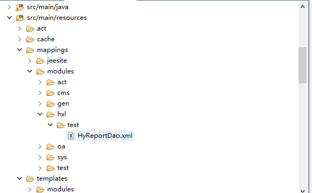Screen dimensions: 312x193
Task: Select the gen folder label
Action: tap(63, 104)
